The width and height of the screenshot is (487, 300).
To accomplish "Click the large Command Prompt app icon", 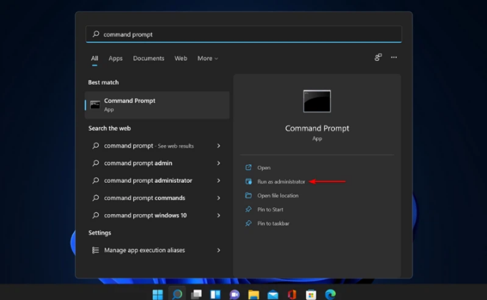I will coord(317,101).
